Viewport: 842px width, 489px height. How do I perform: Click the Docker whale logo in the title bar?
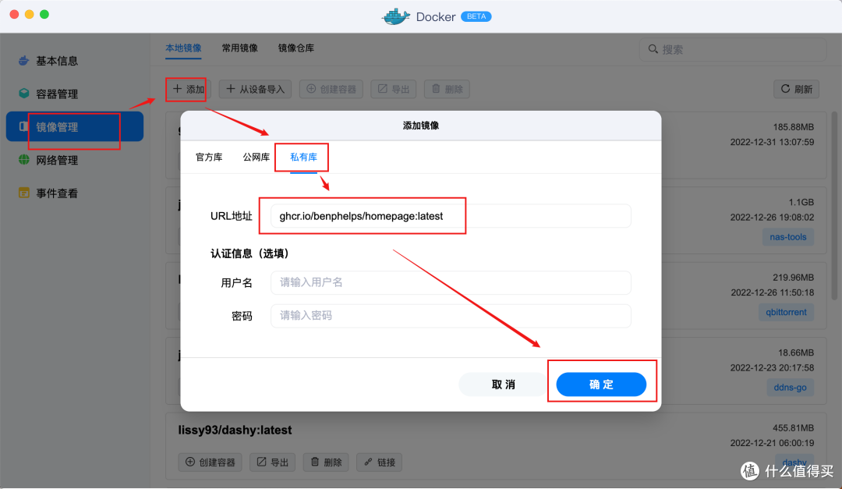point(396,16)
